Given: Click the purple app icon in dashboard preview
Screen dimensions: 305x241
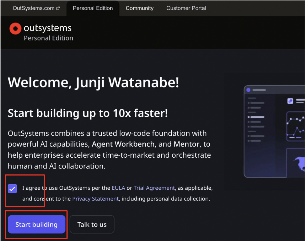Looking at the screenshot, I should [290, 101].
